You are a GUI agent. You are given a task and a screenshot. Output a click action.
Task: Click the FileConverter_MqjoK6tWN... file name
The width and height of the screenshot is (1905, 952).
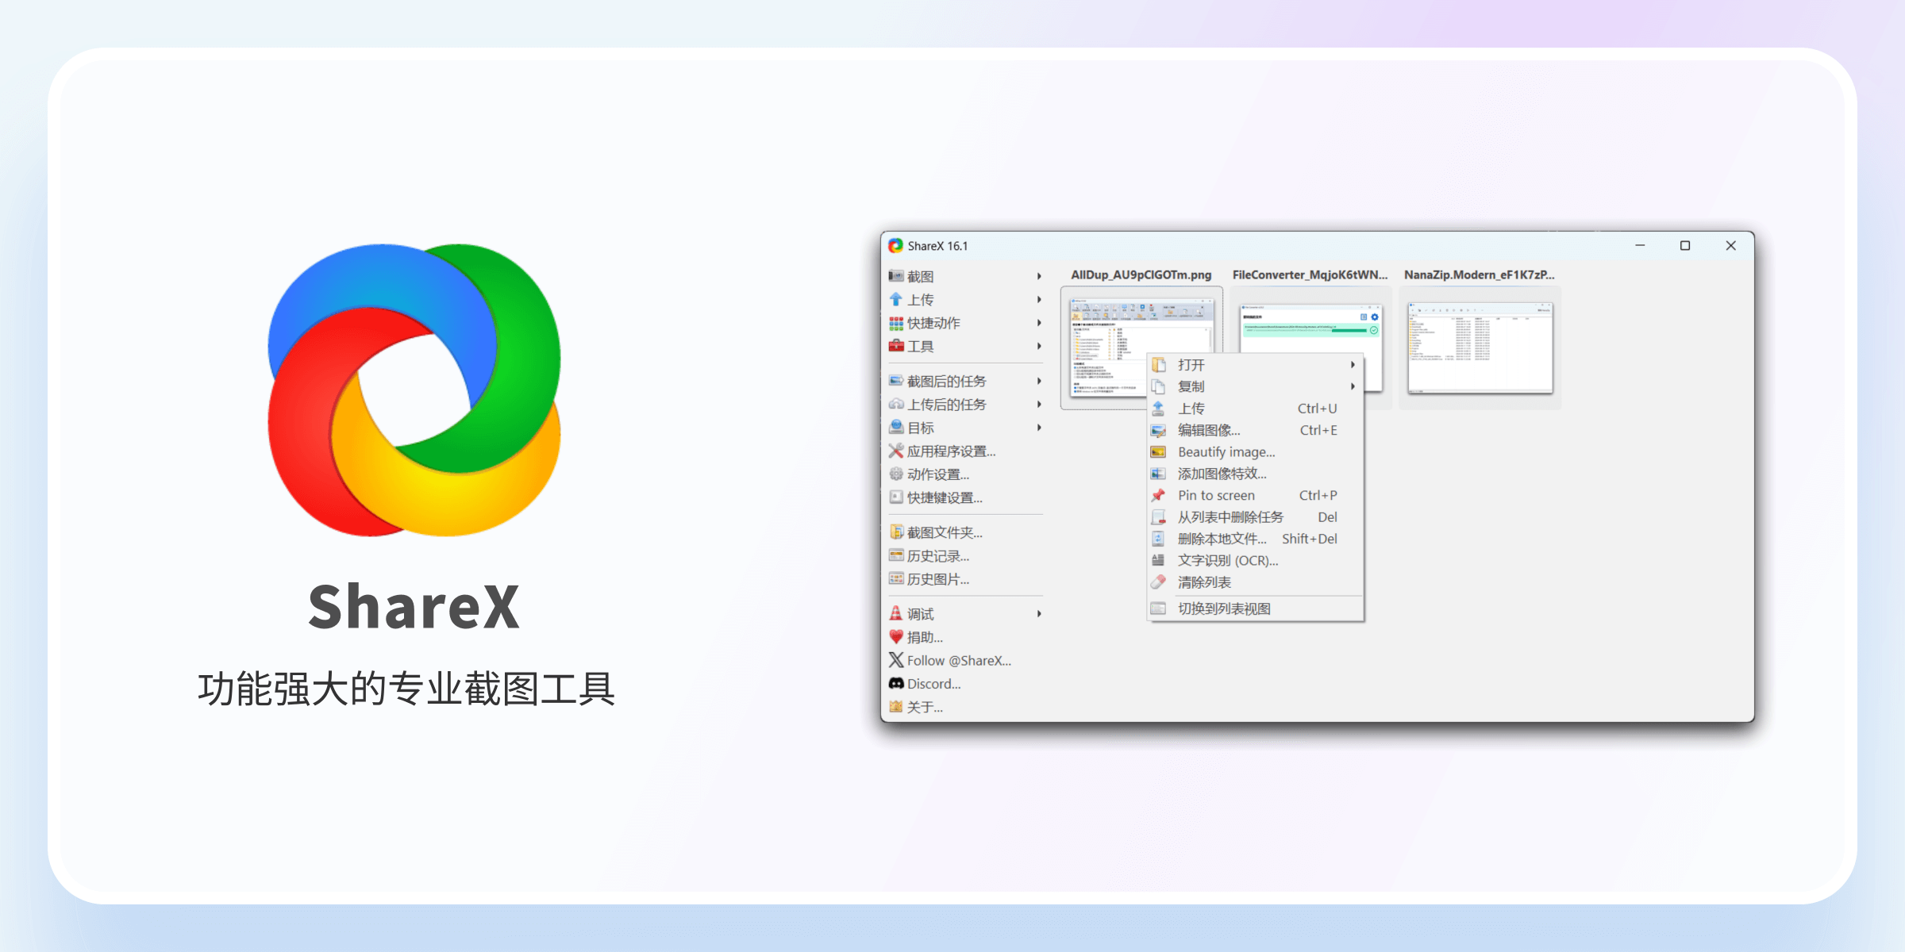point(1310,274)
